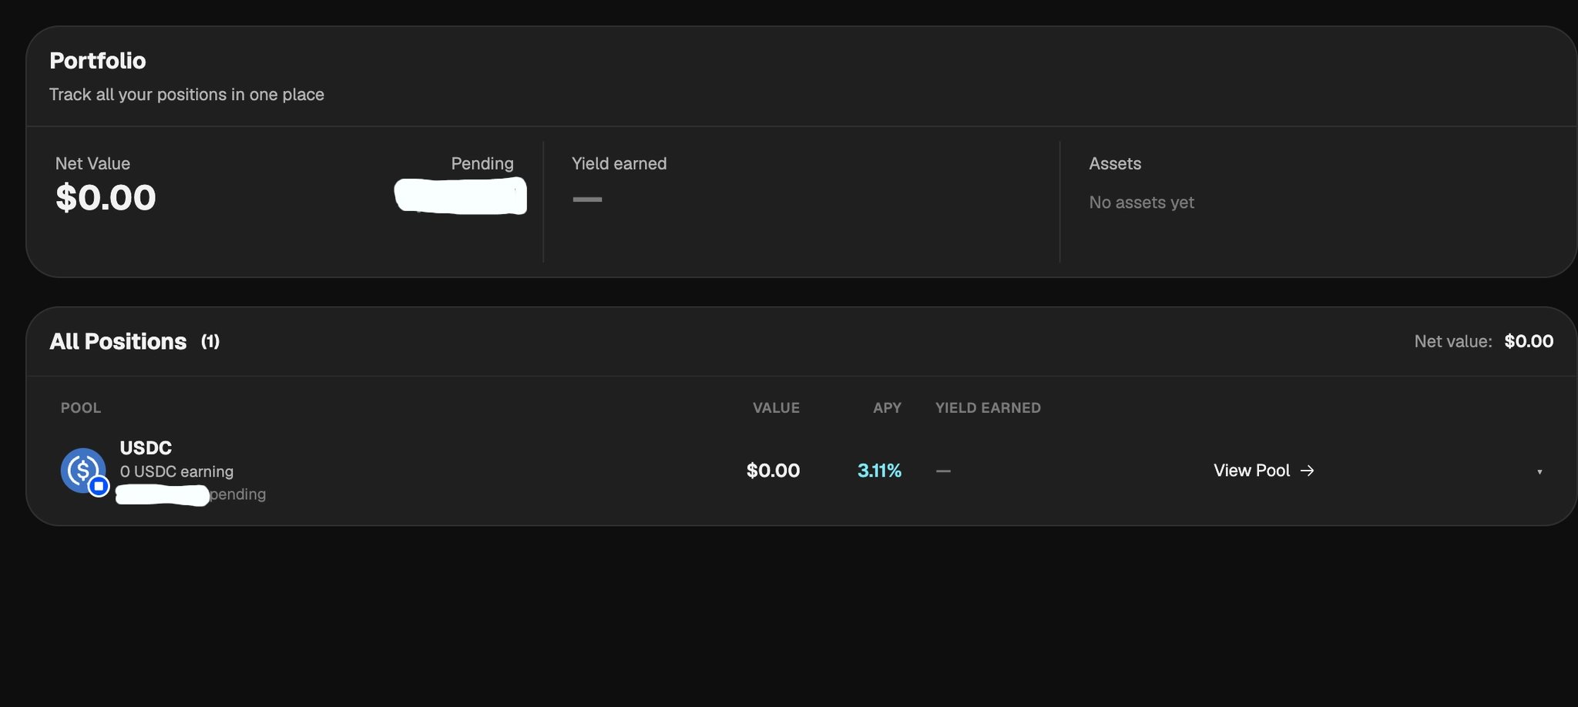Click the 3.11% APY value
The image size is (1578, 707).
click(x=879, y=471)
